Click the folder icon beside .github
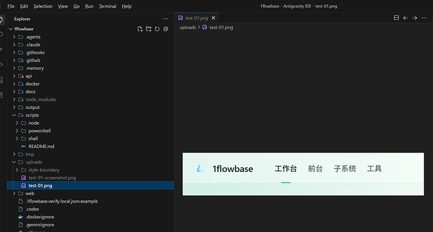The image size is (433, 232). click(x=21, y=60)
